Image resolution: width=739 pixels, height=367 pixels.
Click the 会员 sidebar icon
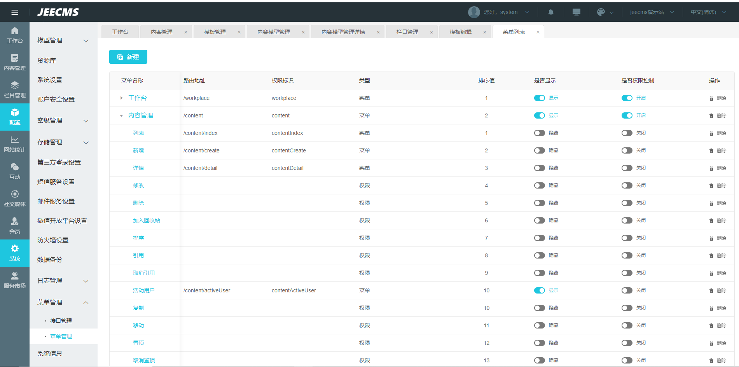(x=15, y=225)
